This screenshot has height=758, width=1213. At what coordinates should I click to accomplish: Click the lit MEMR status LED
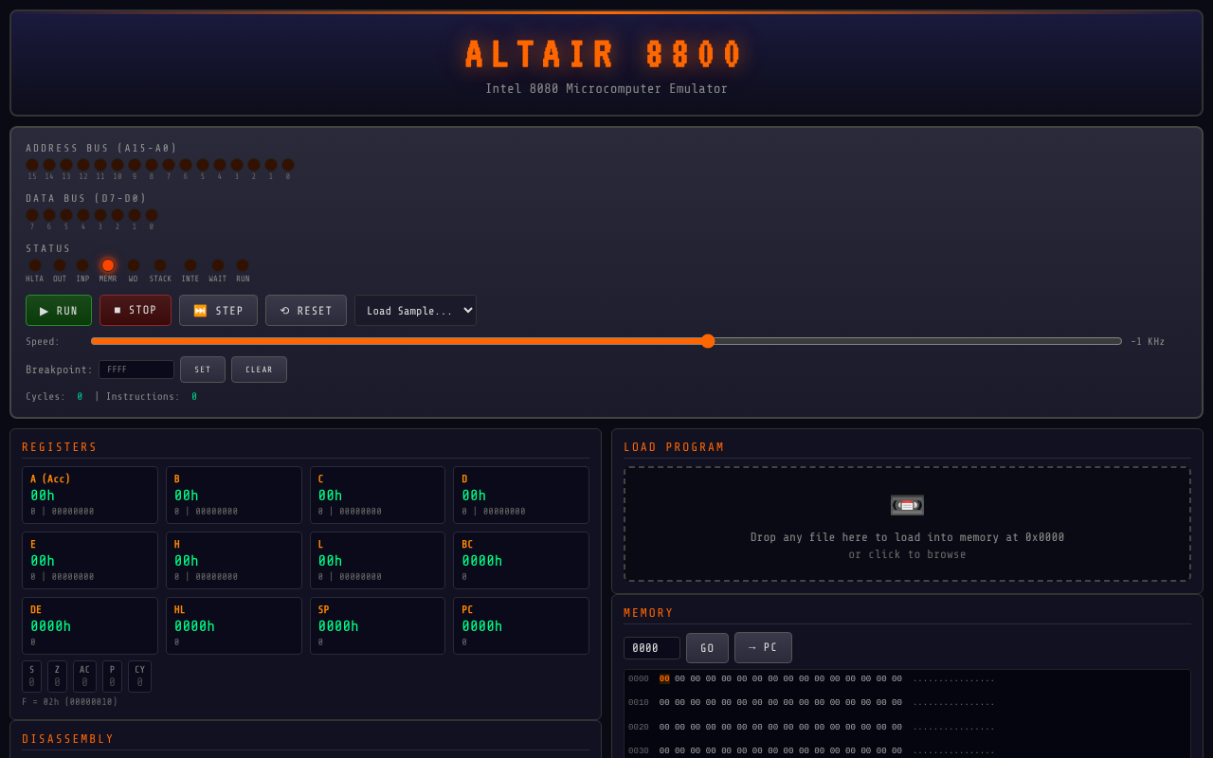pos(108,265)
